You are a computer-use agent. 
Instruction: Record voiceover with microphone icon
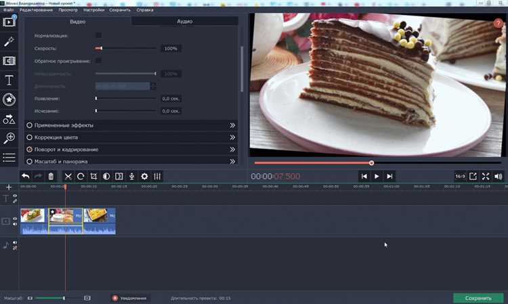131,176
